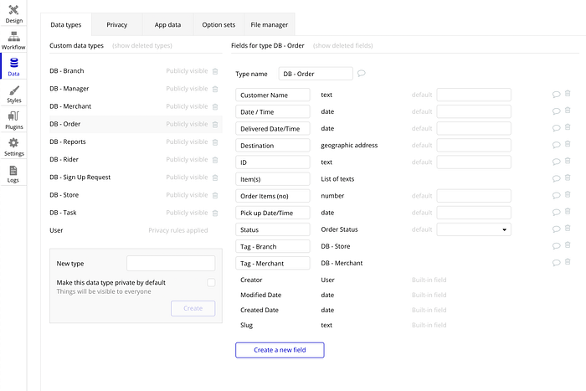Screen dimensions: 586x391
Task: Click the Tag - Branch name box
Action: pos(273,246)
